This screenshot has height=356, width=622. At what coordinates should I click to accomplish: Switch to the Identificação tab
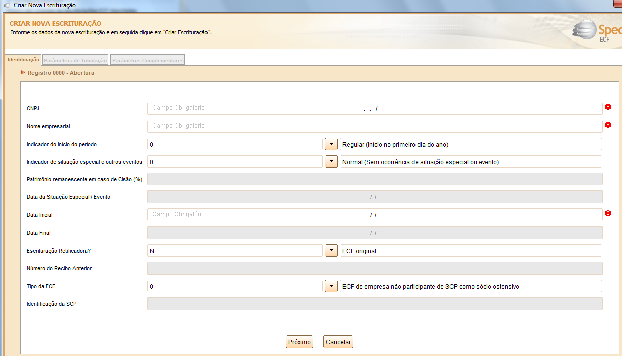[23, 60]
